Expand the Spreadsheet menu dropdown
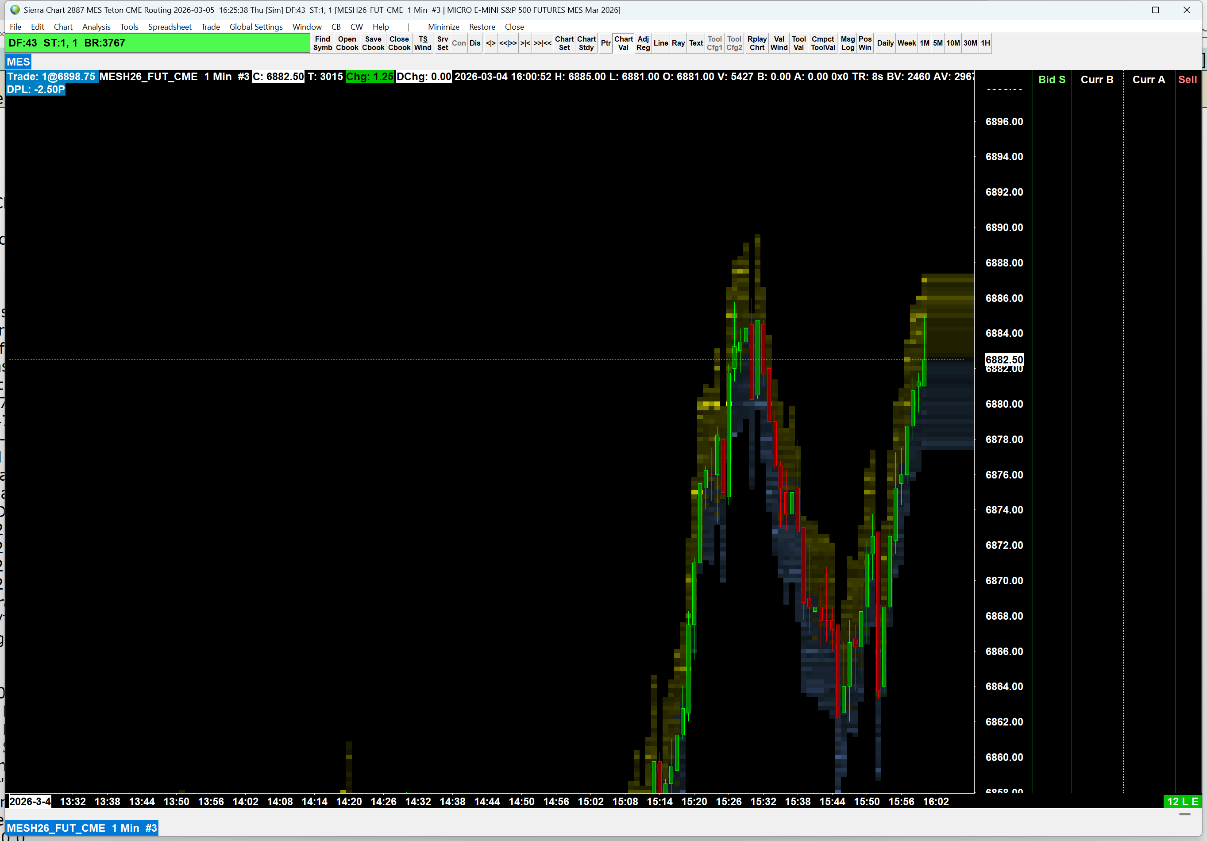The width and height of the screenshot is (1207, 841). [169, 27]
